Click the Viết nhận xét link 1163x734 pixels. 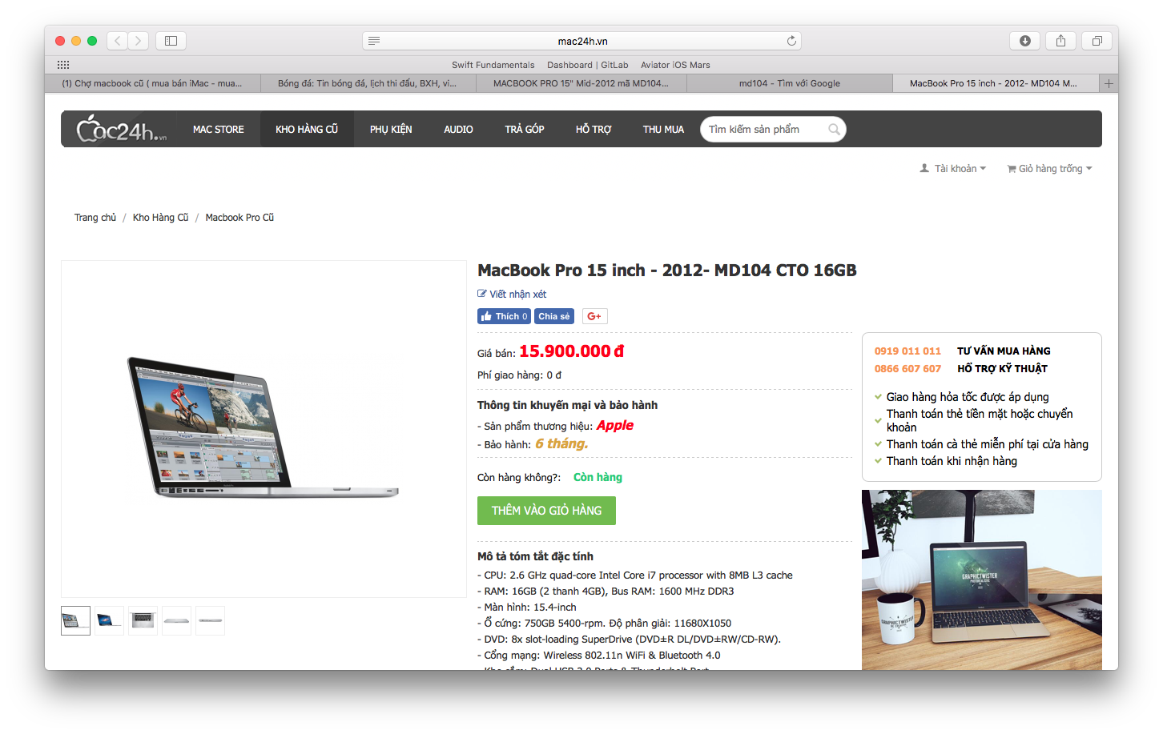(x=512, y=294)
